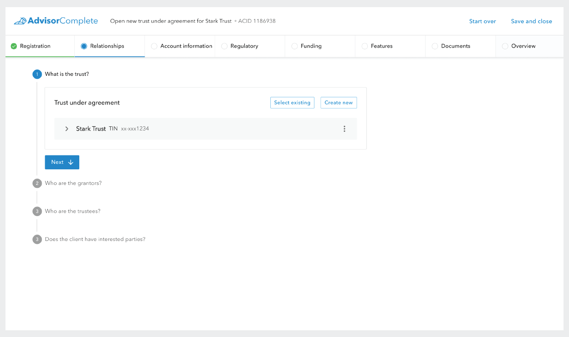The height and width of the screenshot is (337, 569).
Task: Open the Features tab
Action: click(382, 46)
